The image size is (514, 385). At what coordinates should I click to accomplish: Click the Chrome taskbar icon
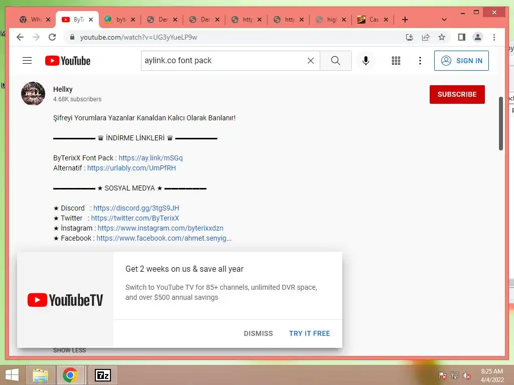[70, 375]
